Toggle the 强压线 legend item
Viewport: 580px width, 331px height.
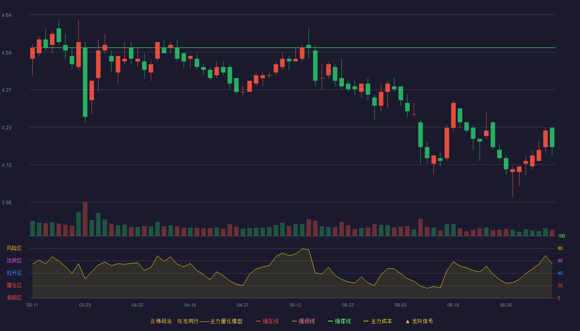tap(267, 321)
